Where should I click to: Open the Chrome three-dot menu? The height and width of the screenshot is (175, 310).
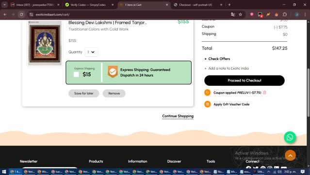click(x=305, y=15)
